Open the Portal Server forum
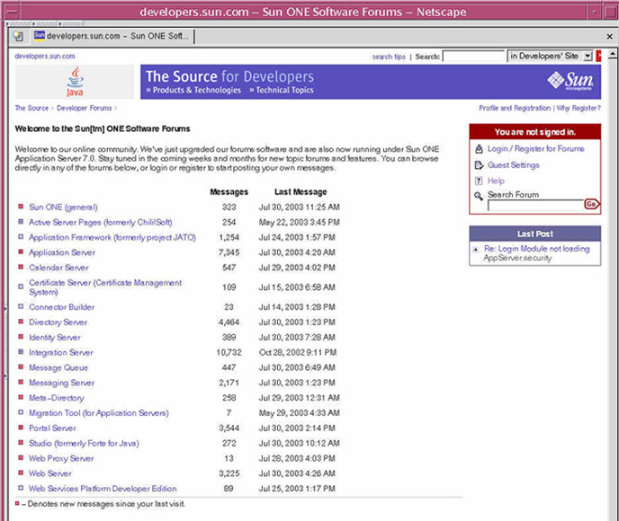The image size is (619, 521). [52, 428]
